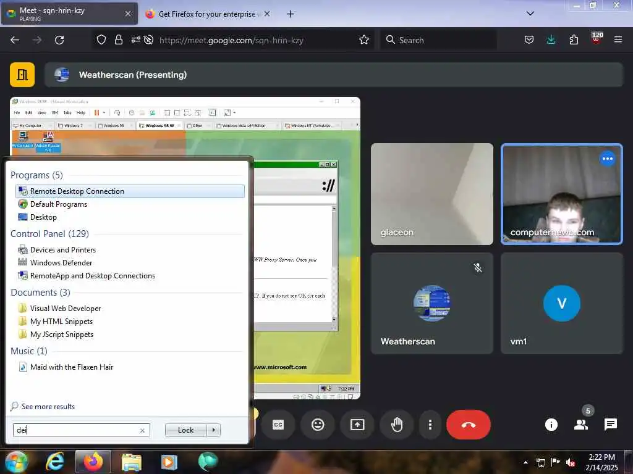Click the Music (1) group header
The width and height of the screenshot is (633, 474).
(29, 351)
